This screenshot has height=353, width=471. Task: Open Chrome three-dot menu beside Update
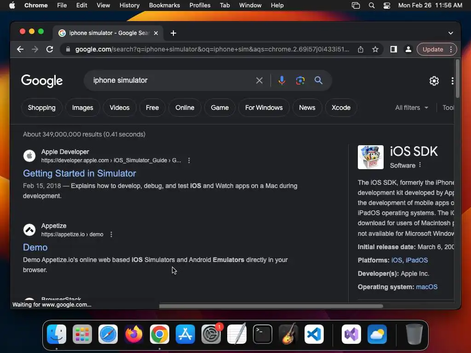(451, 49)
